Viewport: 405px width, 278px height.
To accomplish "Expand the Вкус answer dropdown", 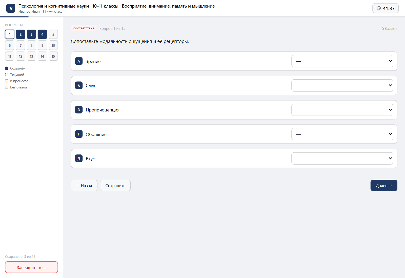I will (x=342, y=158).
